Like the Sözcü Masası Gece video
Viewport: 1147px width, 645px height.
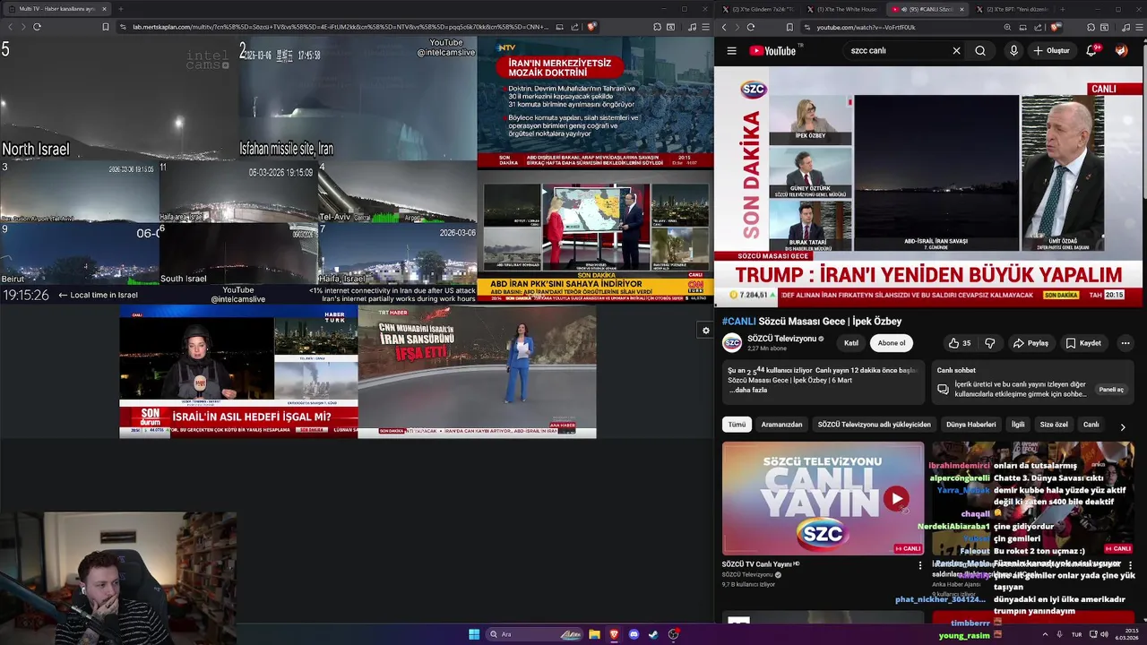960,343
